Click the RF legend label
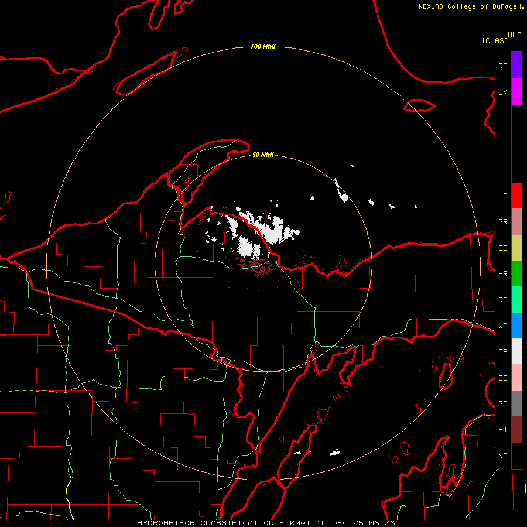 (x=502, y=66)
